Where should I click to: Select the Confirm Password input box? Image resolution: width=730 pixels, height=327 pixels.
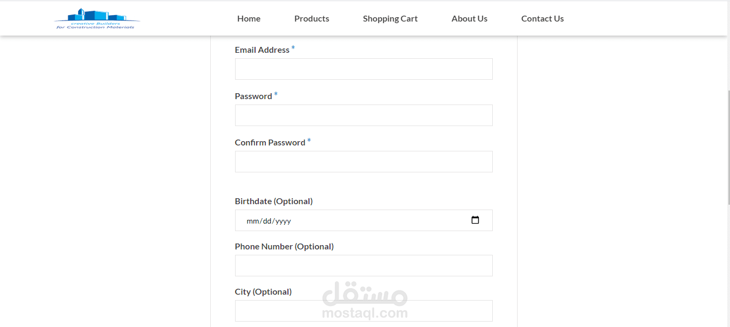click(363, 162)
